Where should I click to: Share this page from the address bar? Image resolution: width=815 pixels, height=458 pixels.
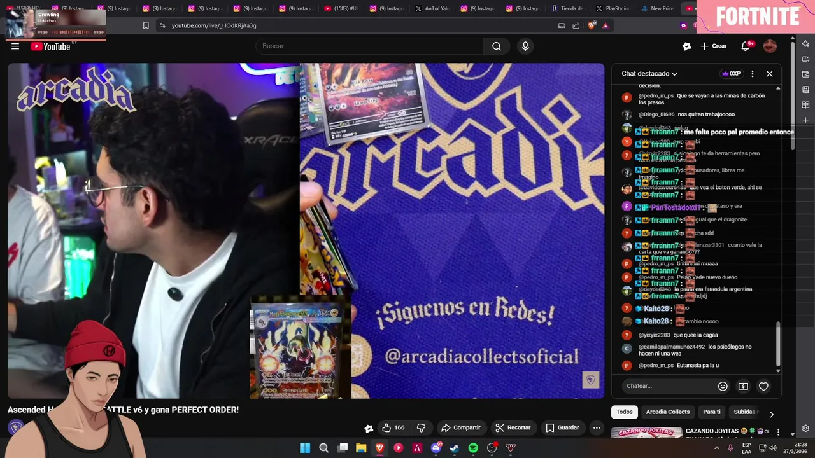click(576, 25)
